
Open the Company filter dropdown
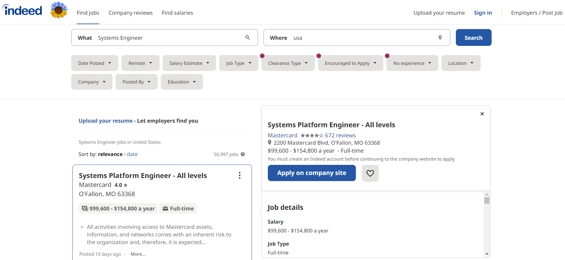[x=92, y=82]
